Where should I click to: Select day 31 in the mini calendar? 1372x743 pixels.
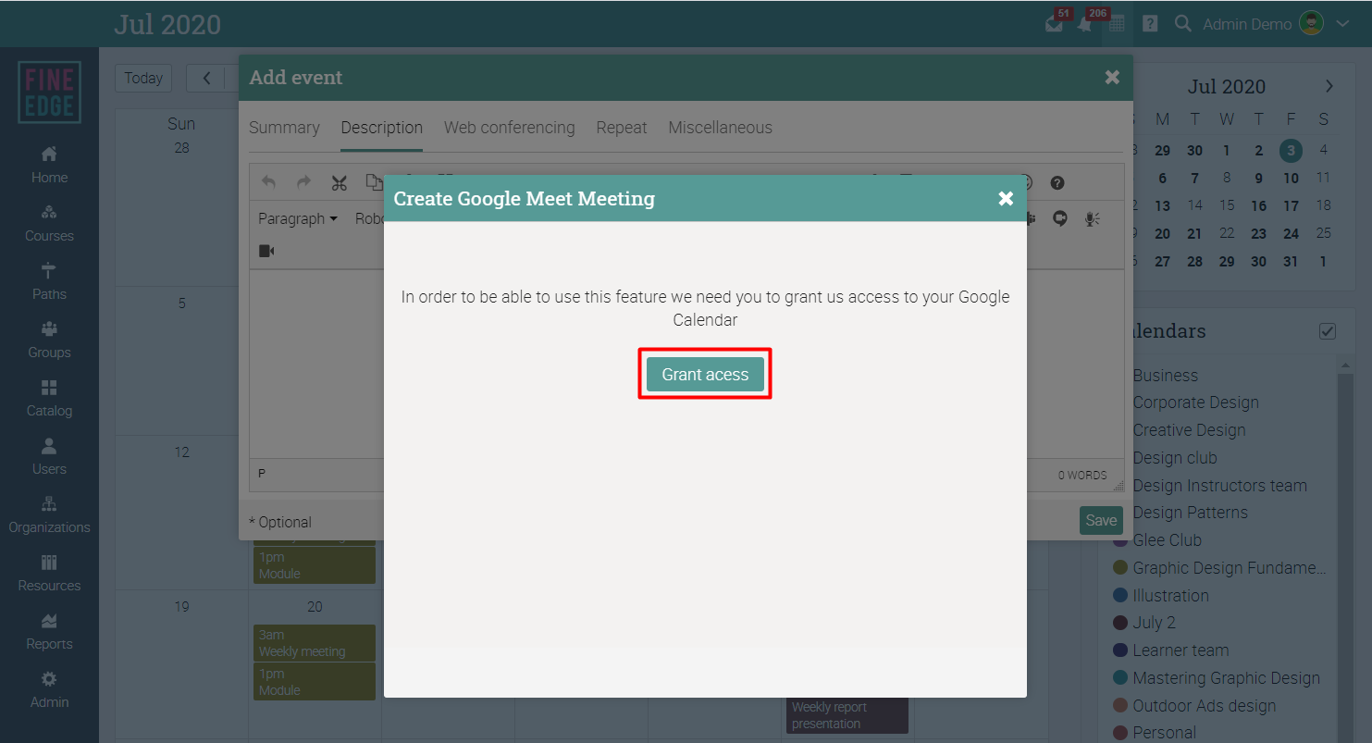[x=1291, y=261]
